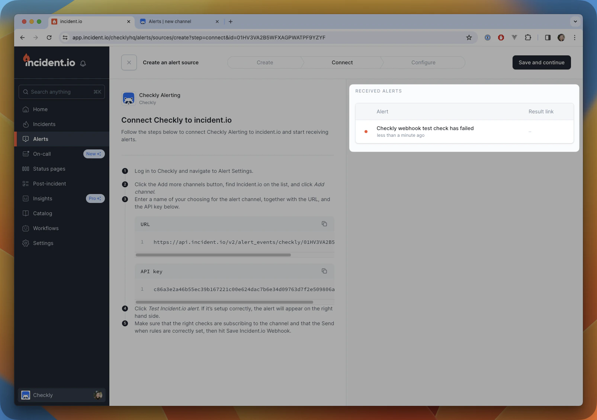Open the Catalog section
Image resolution: width=597 pixels, height=420 pixels.
click(42, 213)
